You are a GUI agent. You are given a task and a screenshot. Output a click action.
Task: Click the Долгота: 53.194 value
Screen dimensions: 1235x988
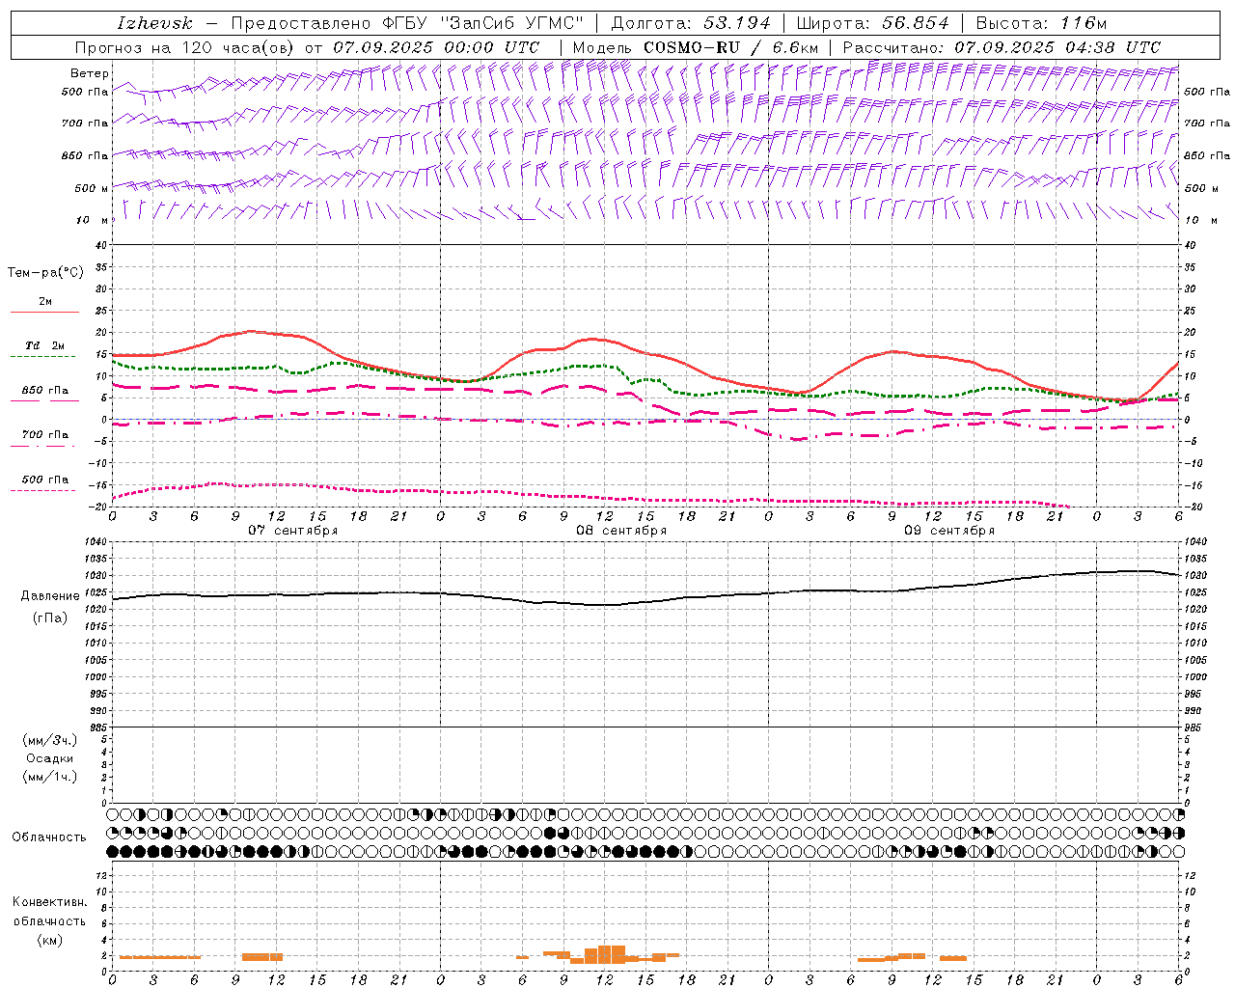click(691, 23)
